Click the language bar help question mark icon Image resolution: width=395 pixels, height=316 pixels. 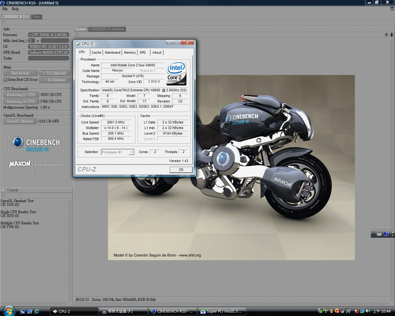click(386, 234)
